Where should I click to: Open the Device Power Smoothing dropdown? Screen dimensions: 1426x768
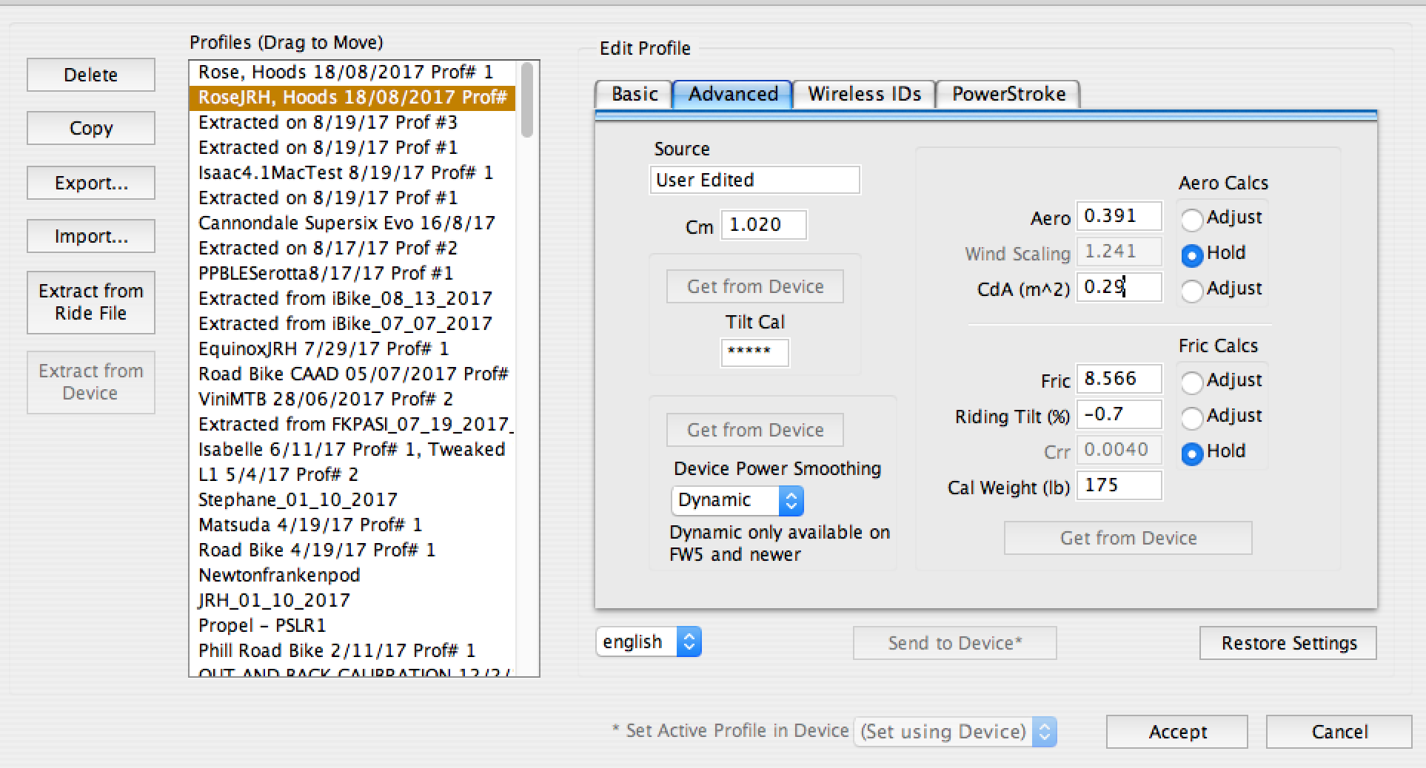[x=737, y=501]
